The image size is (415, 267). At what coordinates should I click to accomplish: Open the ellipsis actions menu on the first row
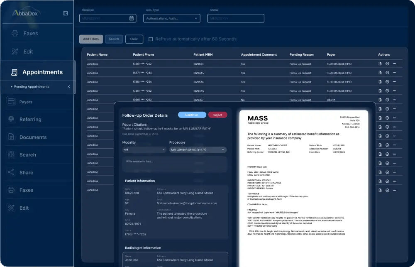395,64
